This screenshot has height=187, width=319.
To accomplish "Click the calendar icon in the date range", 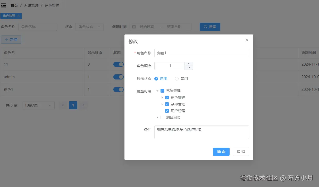I will pos(134,27).
